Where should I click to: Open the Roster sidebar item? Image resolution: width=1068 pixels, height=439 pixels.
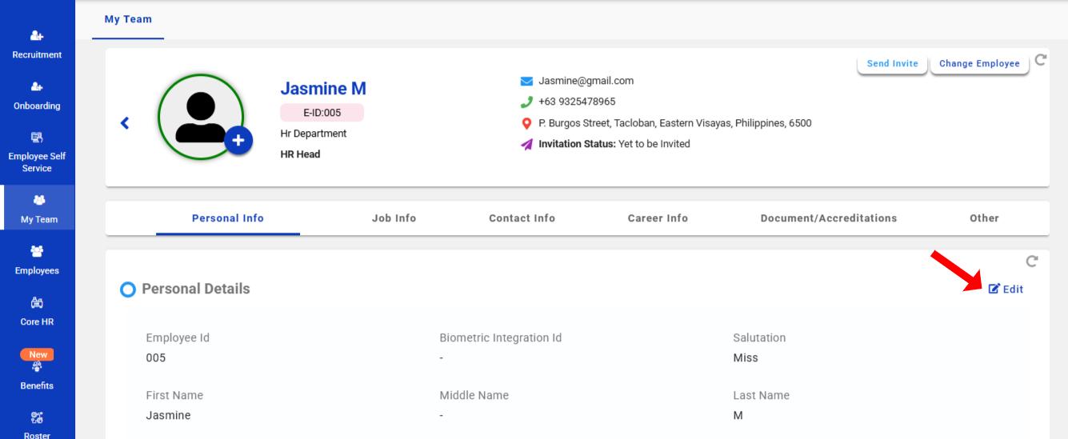pyautogui.click(x=37, y=425)
